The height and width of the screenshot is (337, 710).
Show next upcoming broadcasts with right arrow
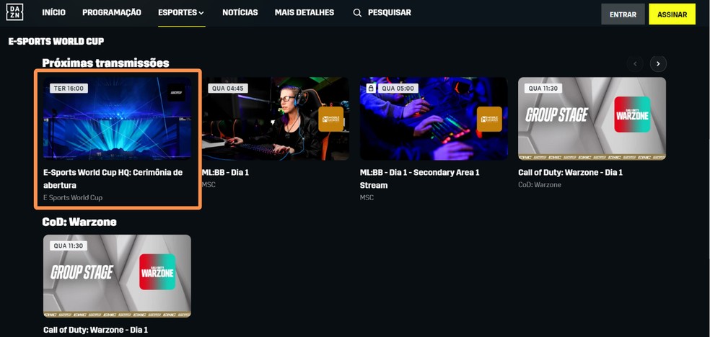[x=658, y=63]
